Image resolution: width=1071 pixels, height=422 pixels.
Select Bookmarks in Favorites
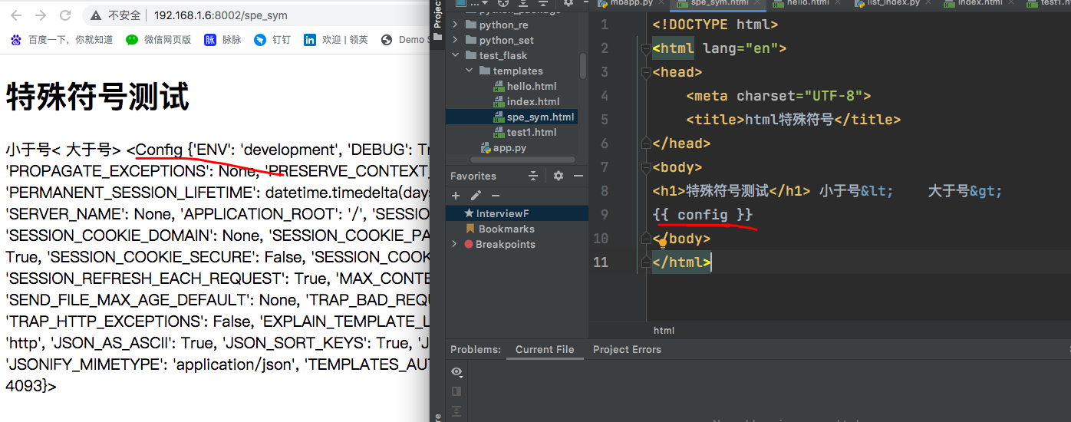499,229
